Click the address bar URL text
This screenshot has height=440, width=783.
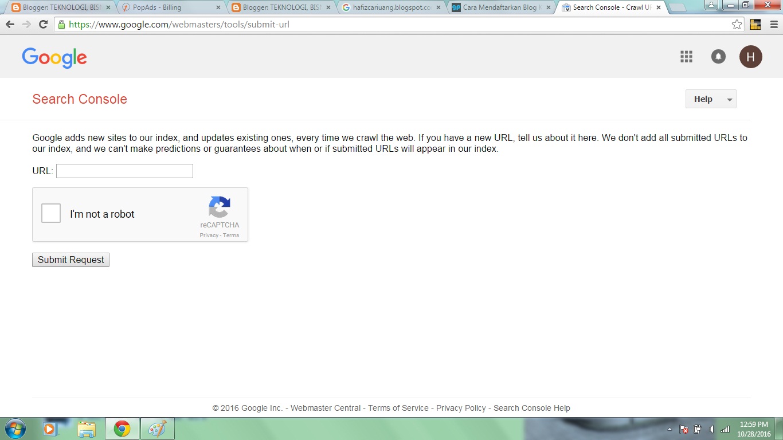click(178, 25)
